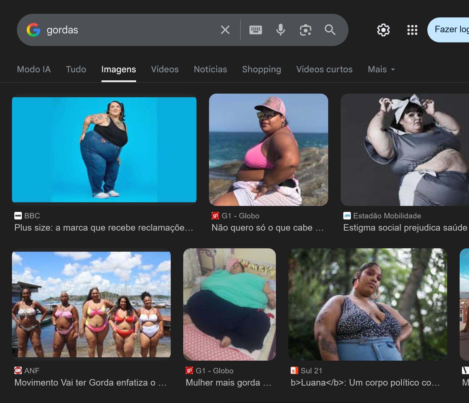Open the Google apps grid
This screenshot has height=403, width=469.
pos(412,30)
